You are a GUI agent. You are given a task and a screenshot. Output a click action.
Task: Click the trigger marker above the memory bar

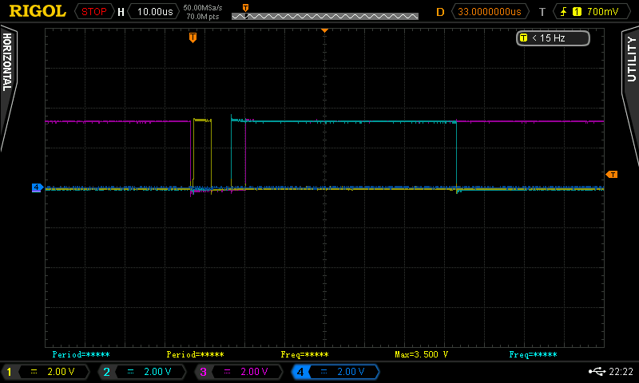(245, 8)
